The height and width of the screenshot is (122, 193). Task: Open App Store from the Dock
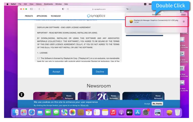138,112
